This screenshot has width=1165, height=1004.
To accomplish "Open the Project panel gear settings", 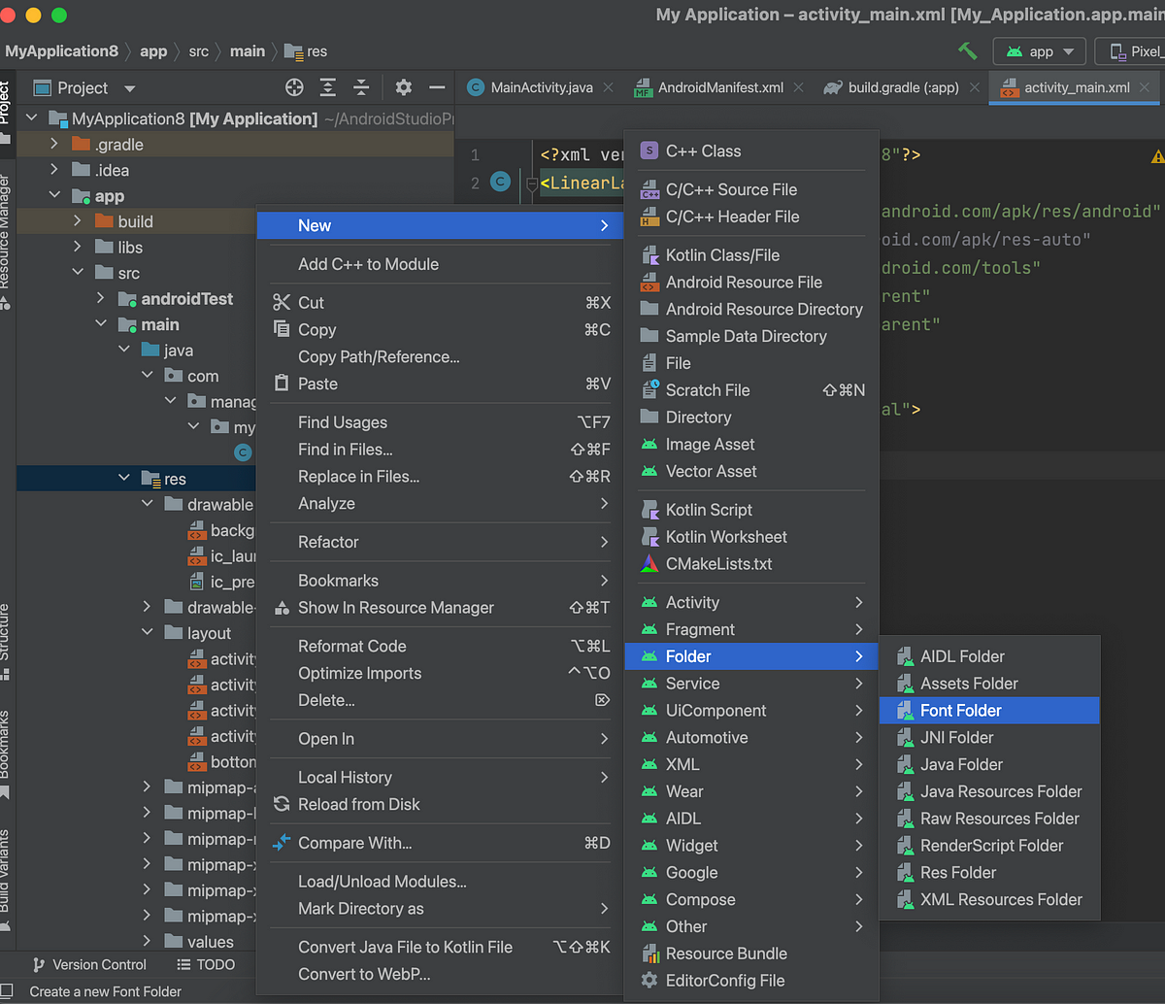I will [x=404, y=87].
